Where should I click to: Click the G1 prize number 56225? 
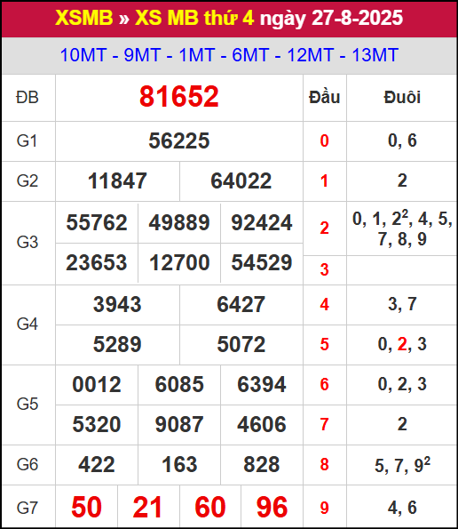tap(179, 140)
